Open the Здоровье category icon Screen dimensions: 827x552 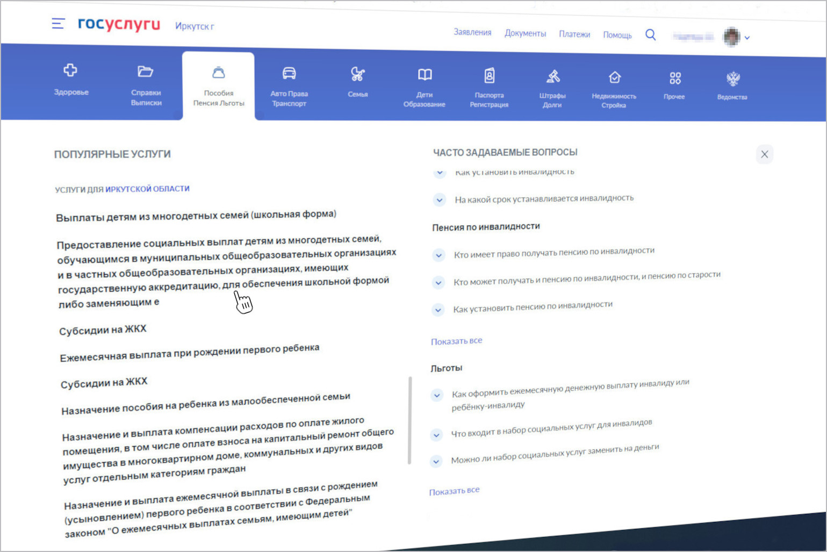[70, 70]
